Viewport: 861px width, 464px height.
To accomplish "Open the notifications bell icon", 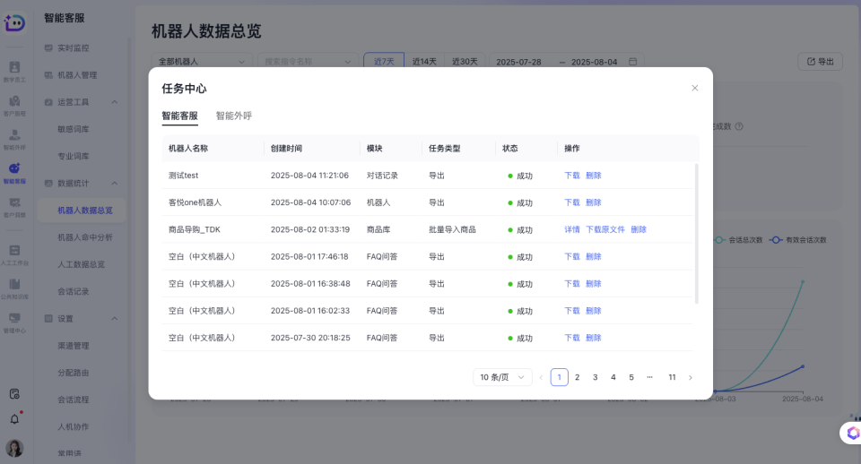I will pos(15,419).
